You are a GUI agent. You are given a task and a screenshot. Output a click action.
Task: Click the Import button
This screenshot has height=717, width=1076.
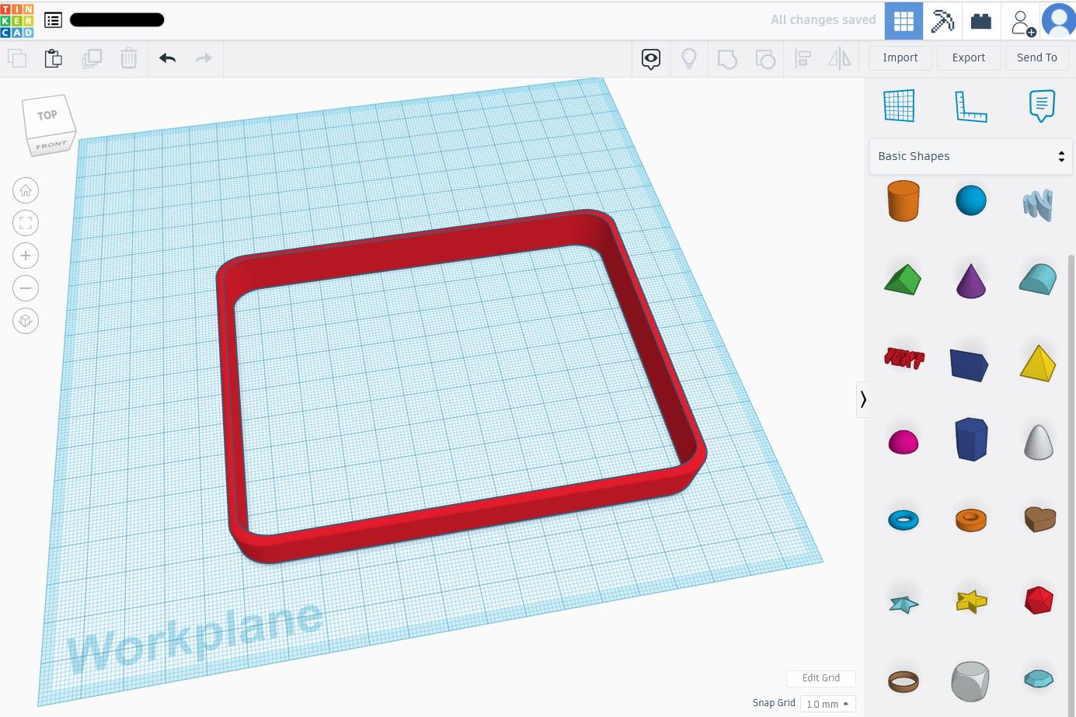point(900,57)
